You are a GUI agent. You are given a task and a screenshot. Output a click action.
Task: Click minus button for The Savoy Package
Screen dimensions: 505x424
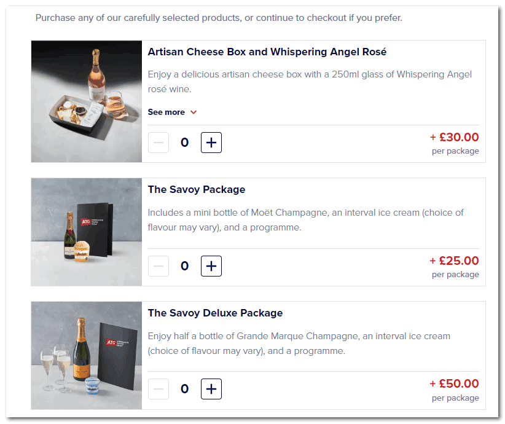point(159,266)
